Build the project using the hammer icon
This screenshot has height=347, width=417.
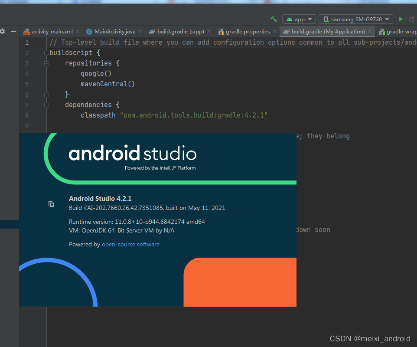coord(274,19)
